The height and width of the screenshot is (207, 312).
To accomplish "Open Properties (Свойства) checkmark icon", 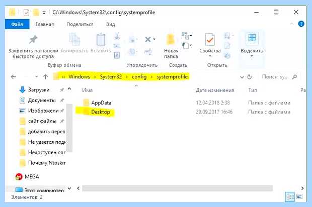I will (x=210, y=39).
